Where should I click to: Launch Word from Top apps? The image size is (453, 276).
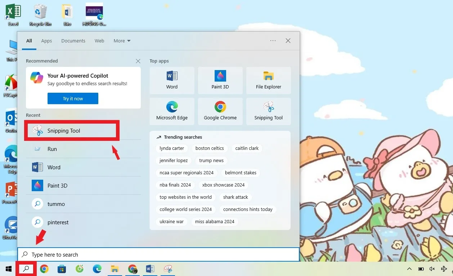coord(172,80)
